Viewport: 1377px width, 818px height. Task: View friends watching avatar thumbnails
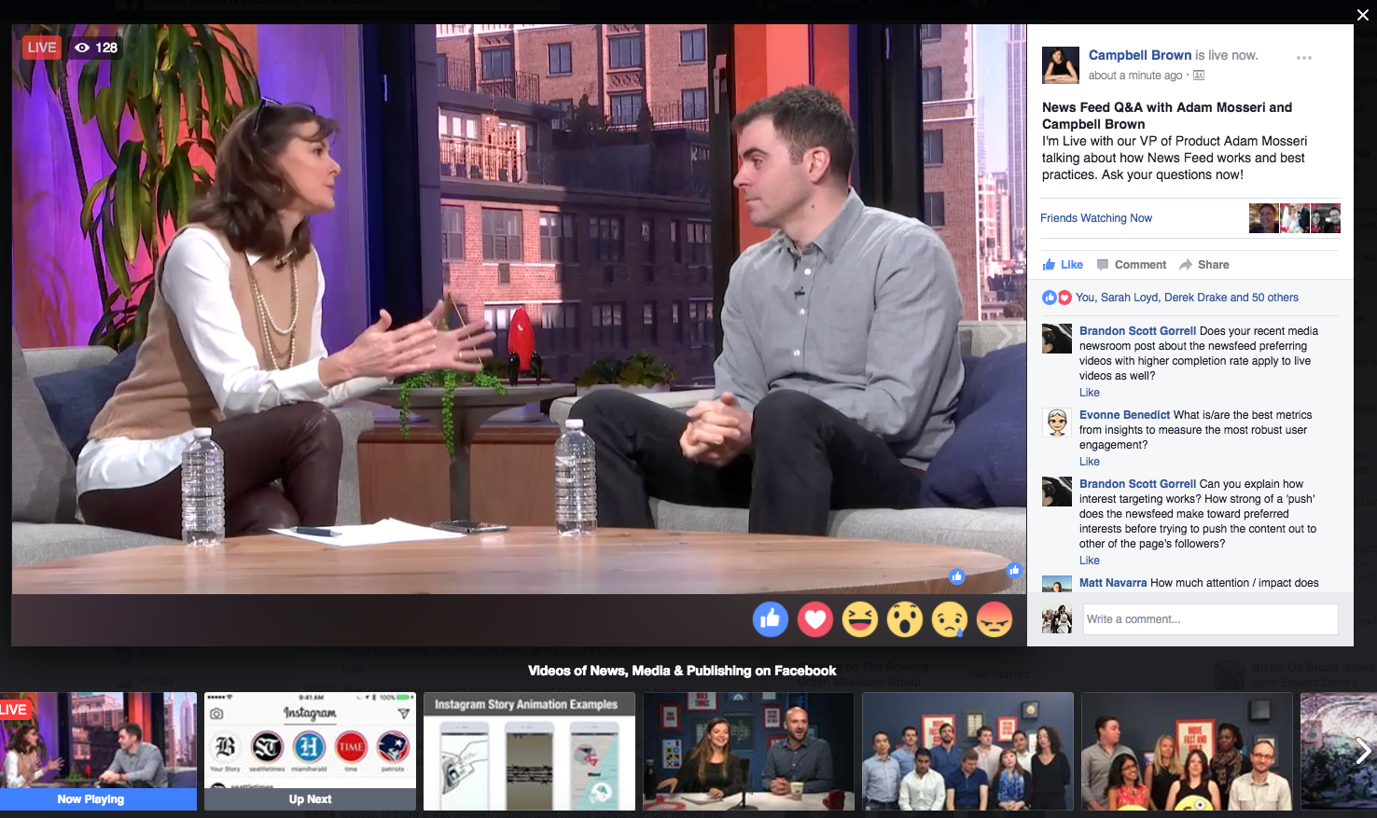(x=1295, y=218)
